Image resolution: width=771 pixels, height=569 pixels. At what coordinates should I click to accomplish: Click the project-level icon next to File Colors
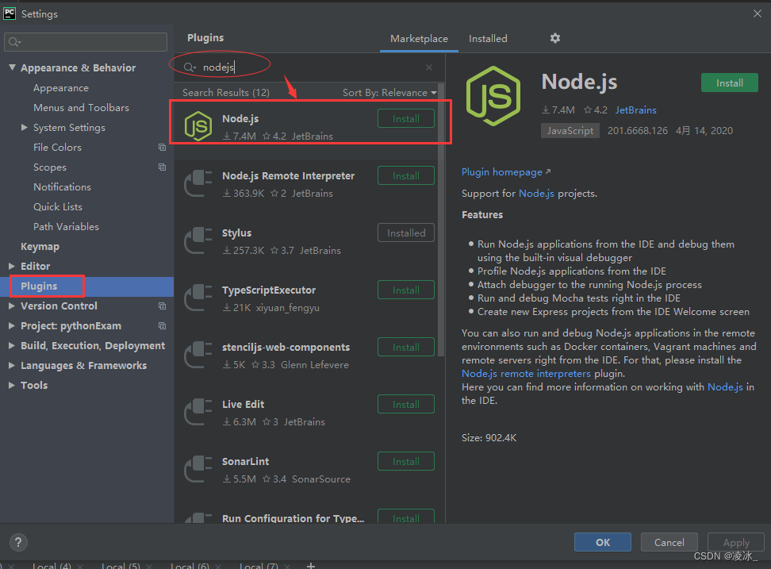pyautogui.click(x=162, y=147)
